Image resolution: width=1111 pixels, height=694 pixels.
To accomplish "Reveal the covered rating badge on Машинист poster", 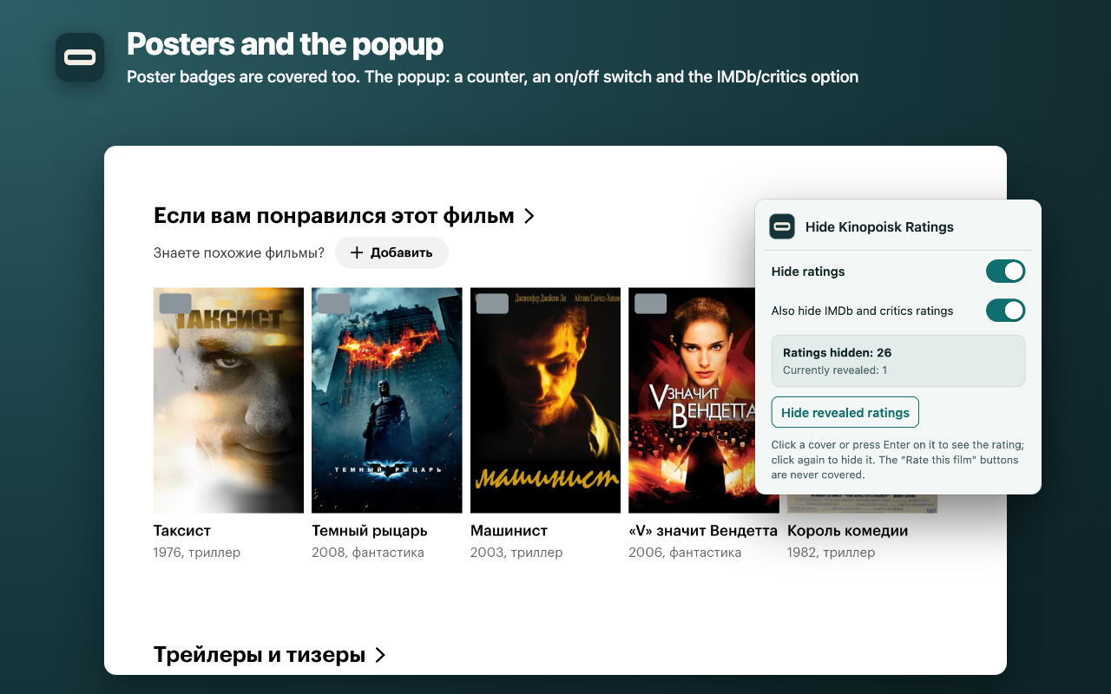I will point(492,304).
